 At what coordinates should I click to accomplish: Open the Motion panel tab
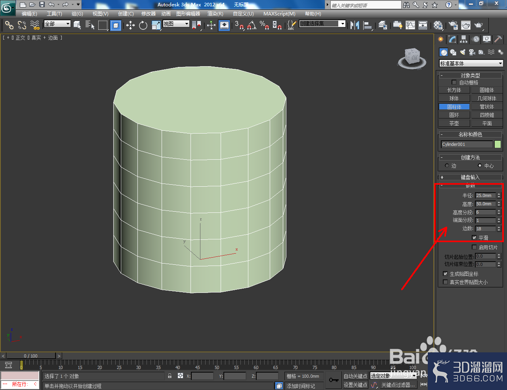[x=476, y=39]
